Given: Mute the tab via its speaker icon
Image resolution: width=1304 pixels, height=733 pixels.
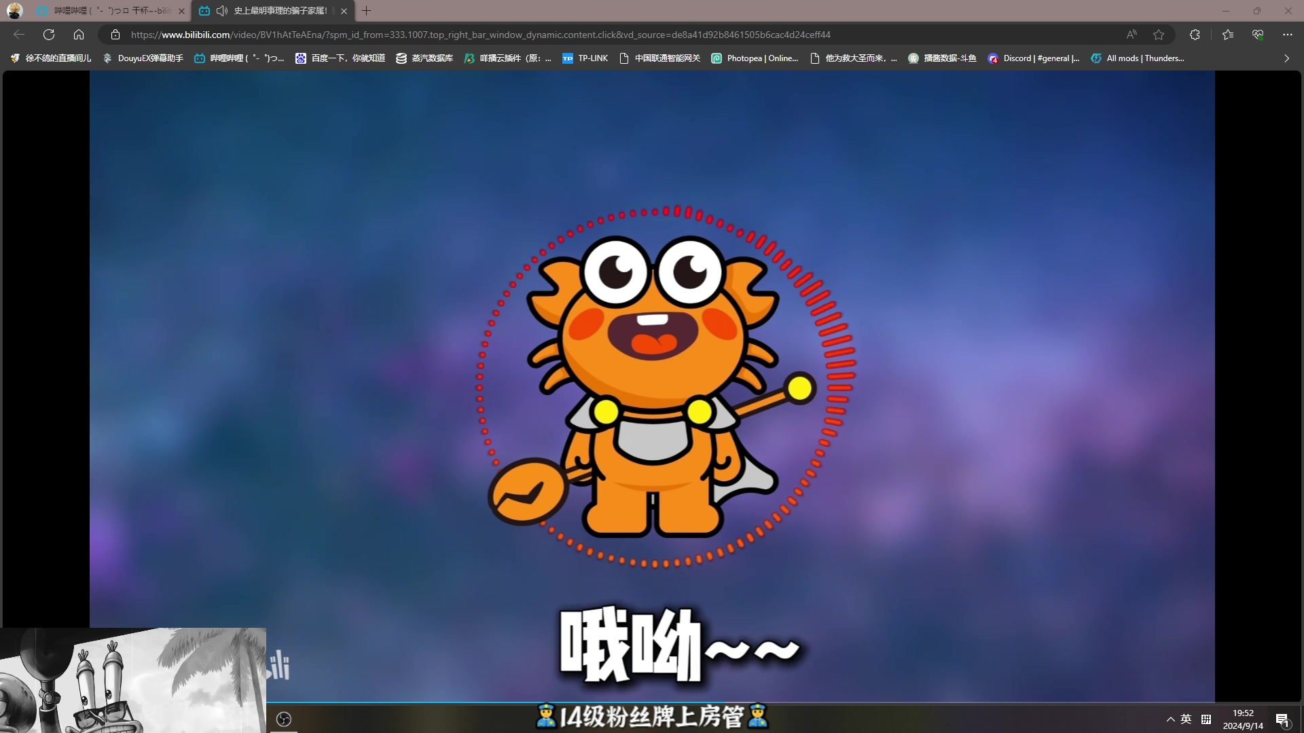Looking at the screenshot, I should click(221, 11).
